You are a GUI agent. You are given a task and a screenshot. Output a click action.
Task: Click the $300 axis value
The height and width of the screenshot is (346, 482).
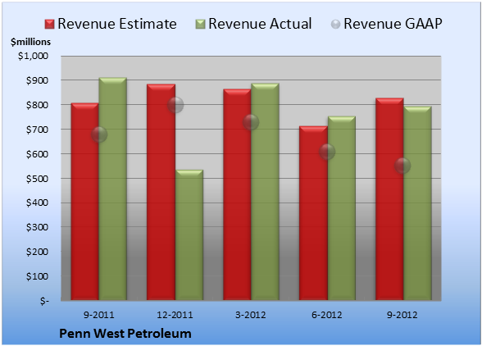pos(37,227)
